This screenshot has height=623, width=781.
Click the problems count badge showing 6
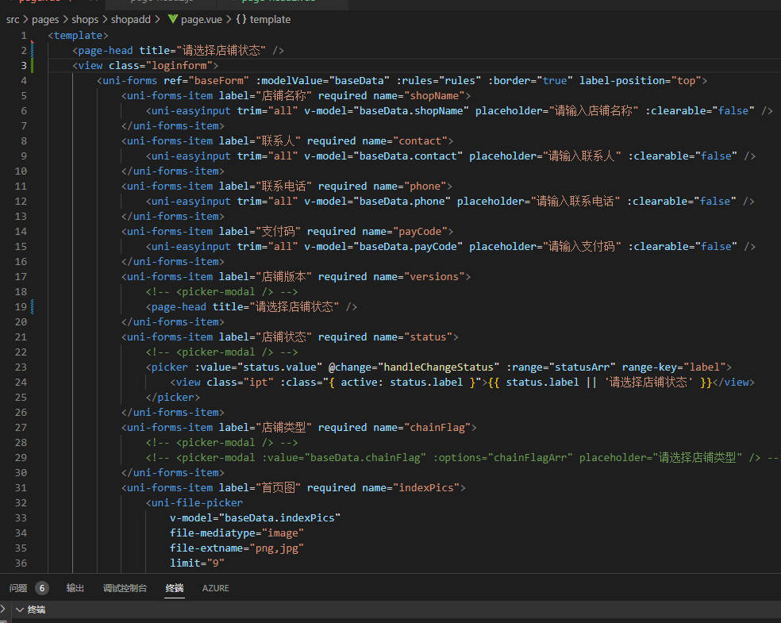41,588
